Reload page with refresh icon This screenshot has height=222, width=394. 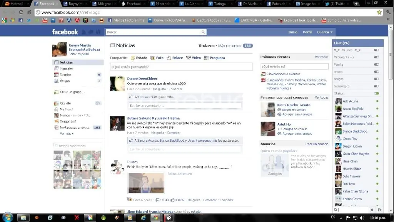(x=21, y=12)
